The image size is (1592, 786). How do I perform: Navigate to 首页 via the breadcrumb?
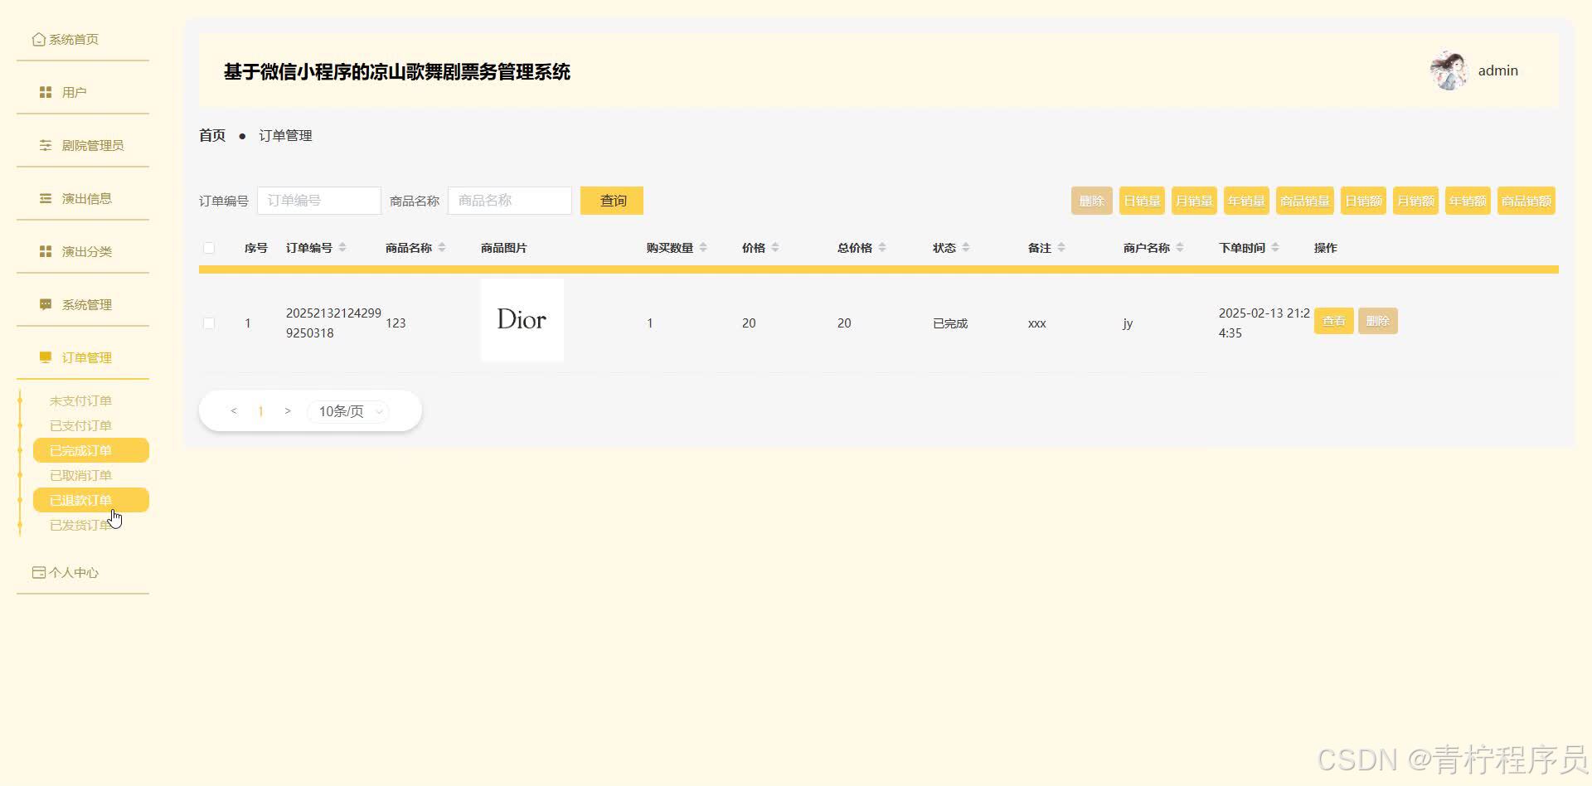pos(211,134)
